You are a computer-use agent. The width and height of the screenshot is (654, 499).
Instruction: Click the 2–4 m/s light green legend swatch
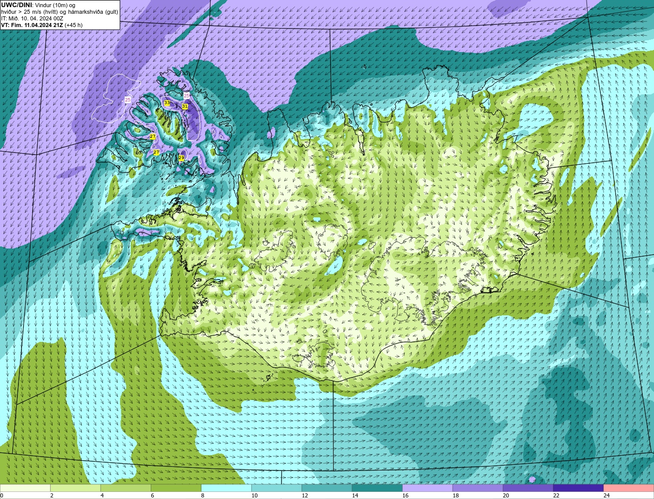[x=76, y=488]
